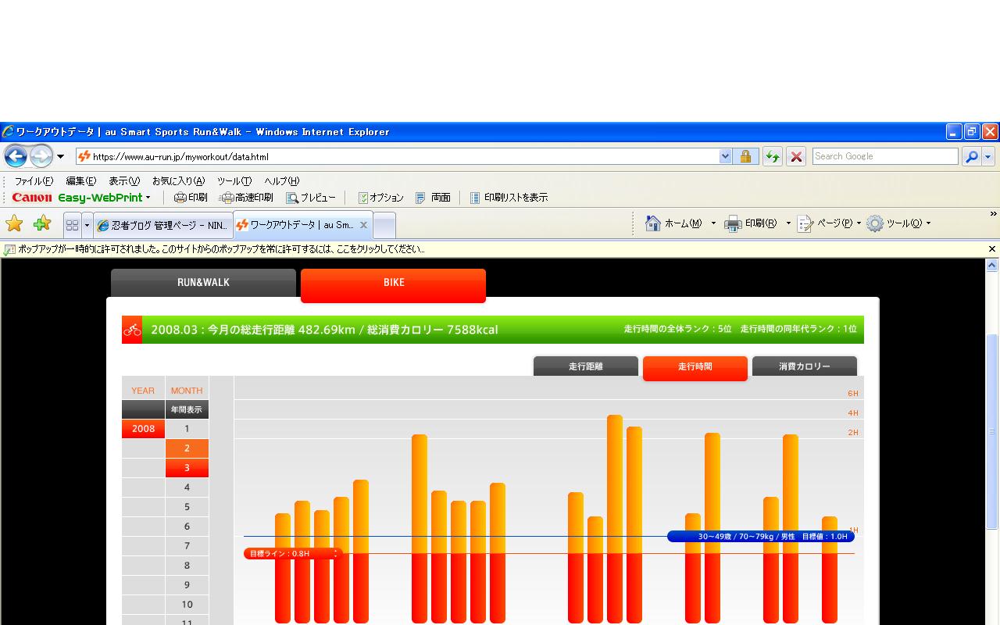Click the magnifier Search button
1000x625 pixels.
tap(971, 156)
